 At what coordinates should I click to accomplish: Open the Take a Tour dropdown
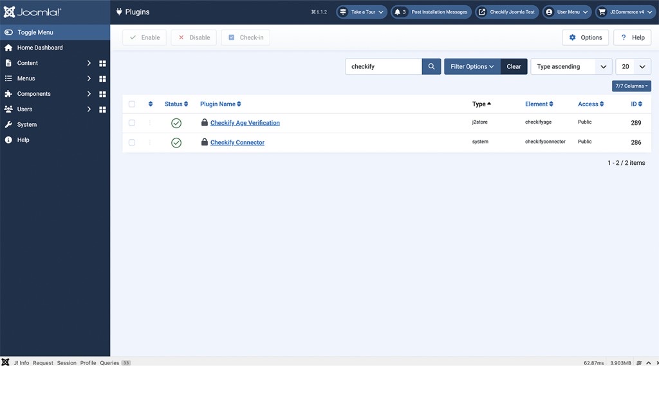click(362, 12)
